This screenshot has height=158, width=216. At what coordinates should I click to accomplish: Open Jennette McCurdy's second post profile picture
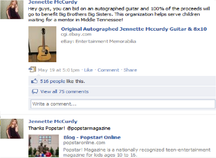click(12, 129)
